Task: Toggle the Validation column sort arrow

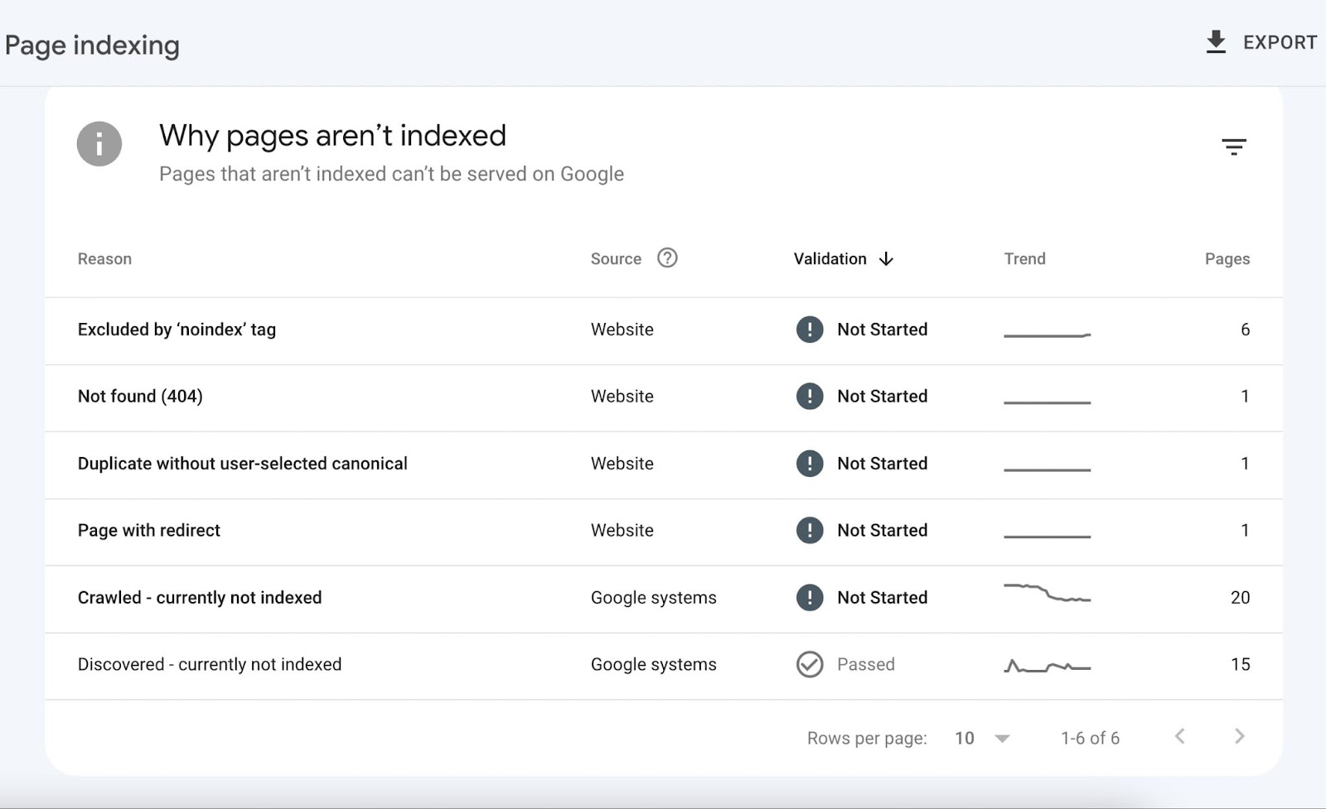Action: 886,259
